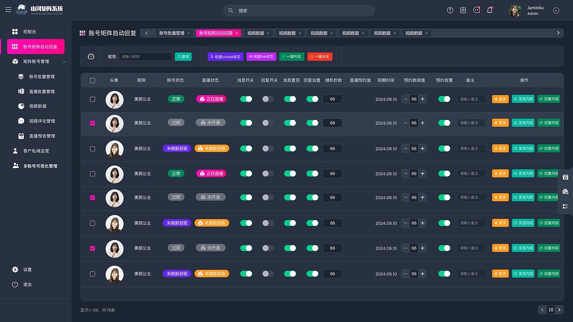Check the first table row's checkbox
This screenshot has height=322, width=573.
[x=93, y=99]
